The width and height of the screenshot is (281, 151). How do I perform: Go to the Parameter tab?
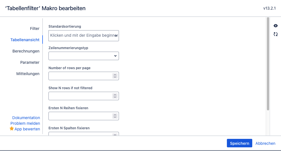30,62
